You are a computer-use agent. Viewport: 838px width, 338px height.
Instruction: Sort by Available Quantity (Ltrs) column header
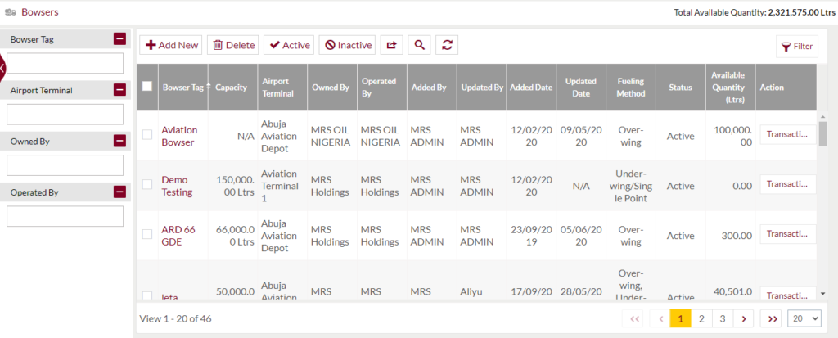[730, 88]
